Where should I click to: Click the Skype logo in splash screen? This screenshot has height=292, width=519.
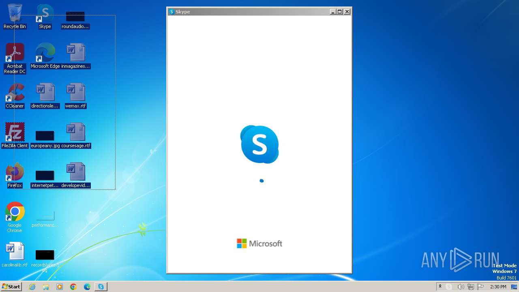259,144
